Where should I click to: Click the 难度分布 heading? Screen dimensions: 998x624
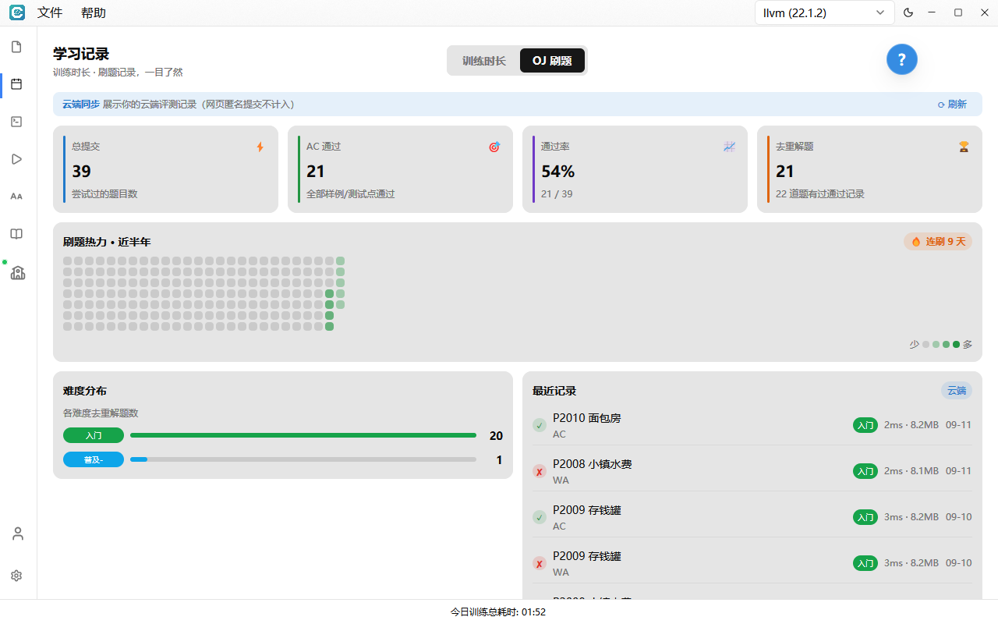click(85, 391)
